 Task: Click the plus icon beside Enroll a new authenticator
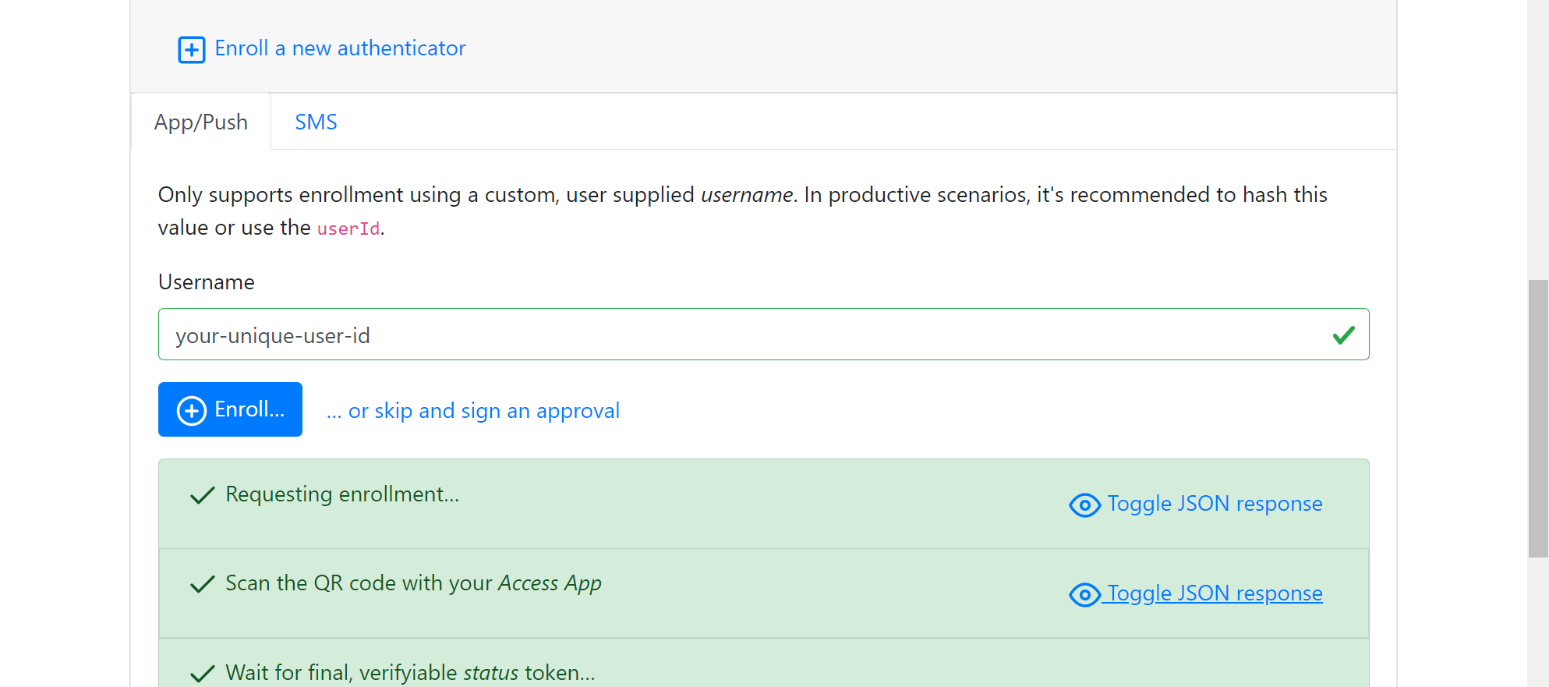[191, 50]
